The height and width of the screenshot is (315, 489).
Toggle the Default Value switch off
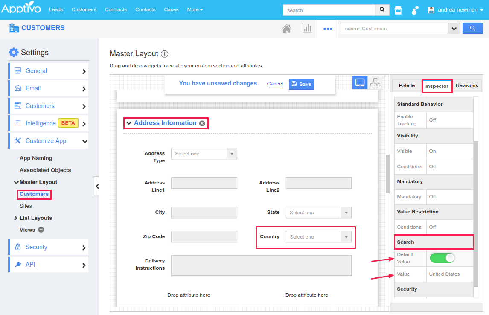(442, 258)
